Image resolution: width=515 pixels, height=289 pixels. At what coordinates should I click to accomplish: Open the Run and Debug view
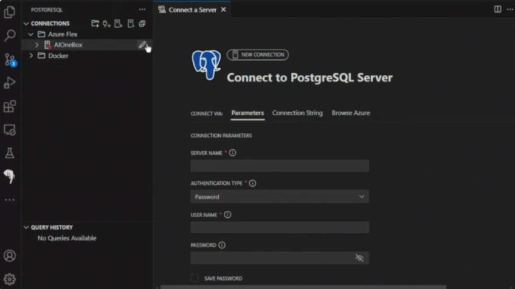10,83
